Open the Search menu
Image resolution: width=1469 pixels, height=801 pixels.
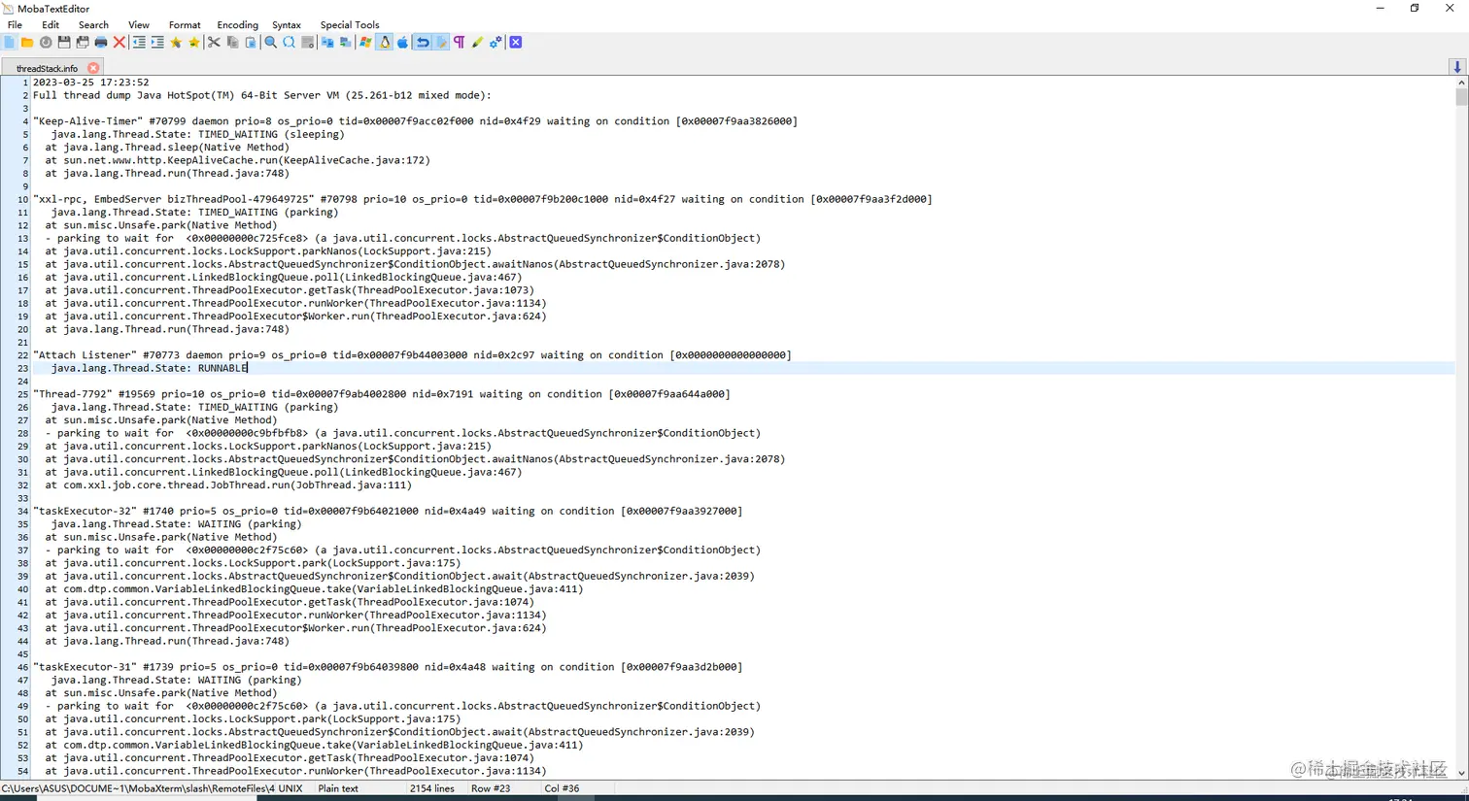pos(93,25)
